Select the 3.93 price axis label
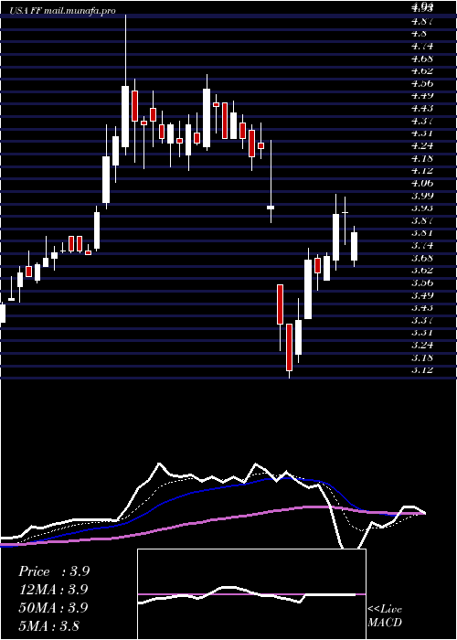 tap(422, 208)
